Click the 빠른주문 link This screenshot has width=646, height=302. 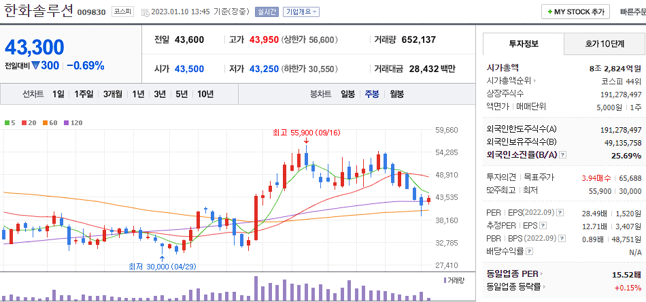click(633, 12)
